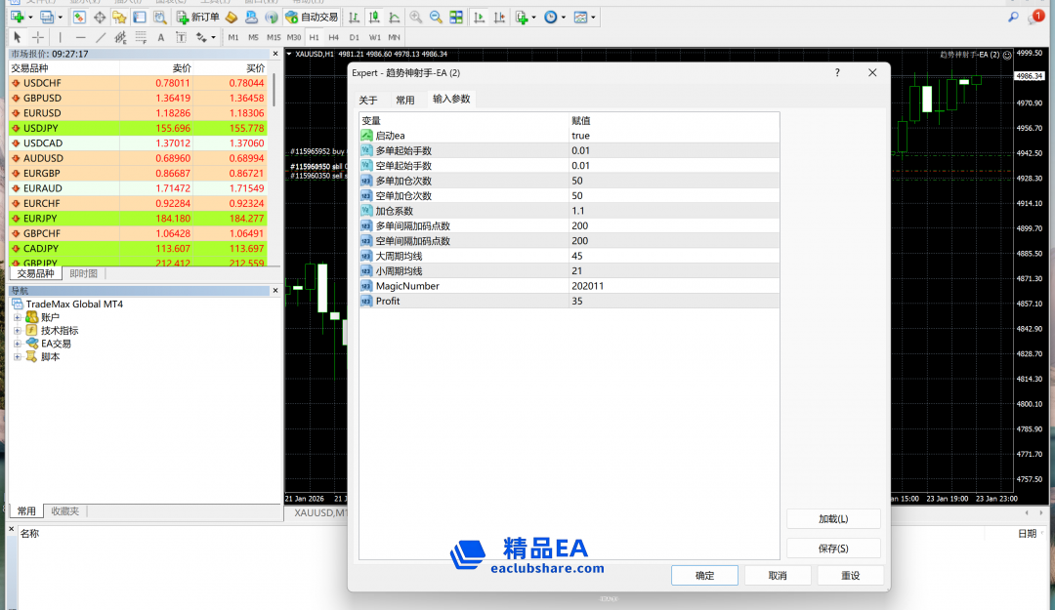The image size is (1055, 610).
Task: Open the 关于 tab in Expert dialog
Action: pyautogui.click(x=368, y=100)
